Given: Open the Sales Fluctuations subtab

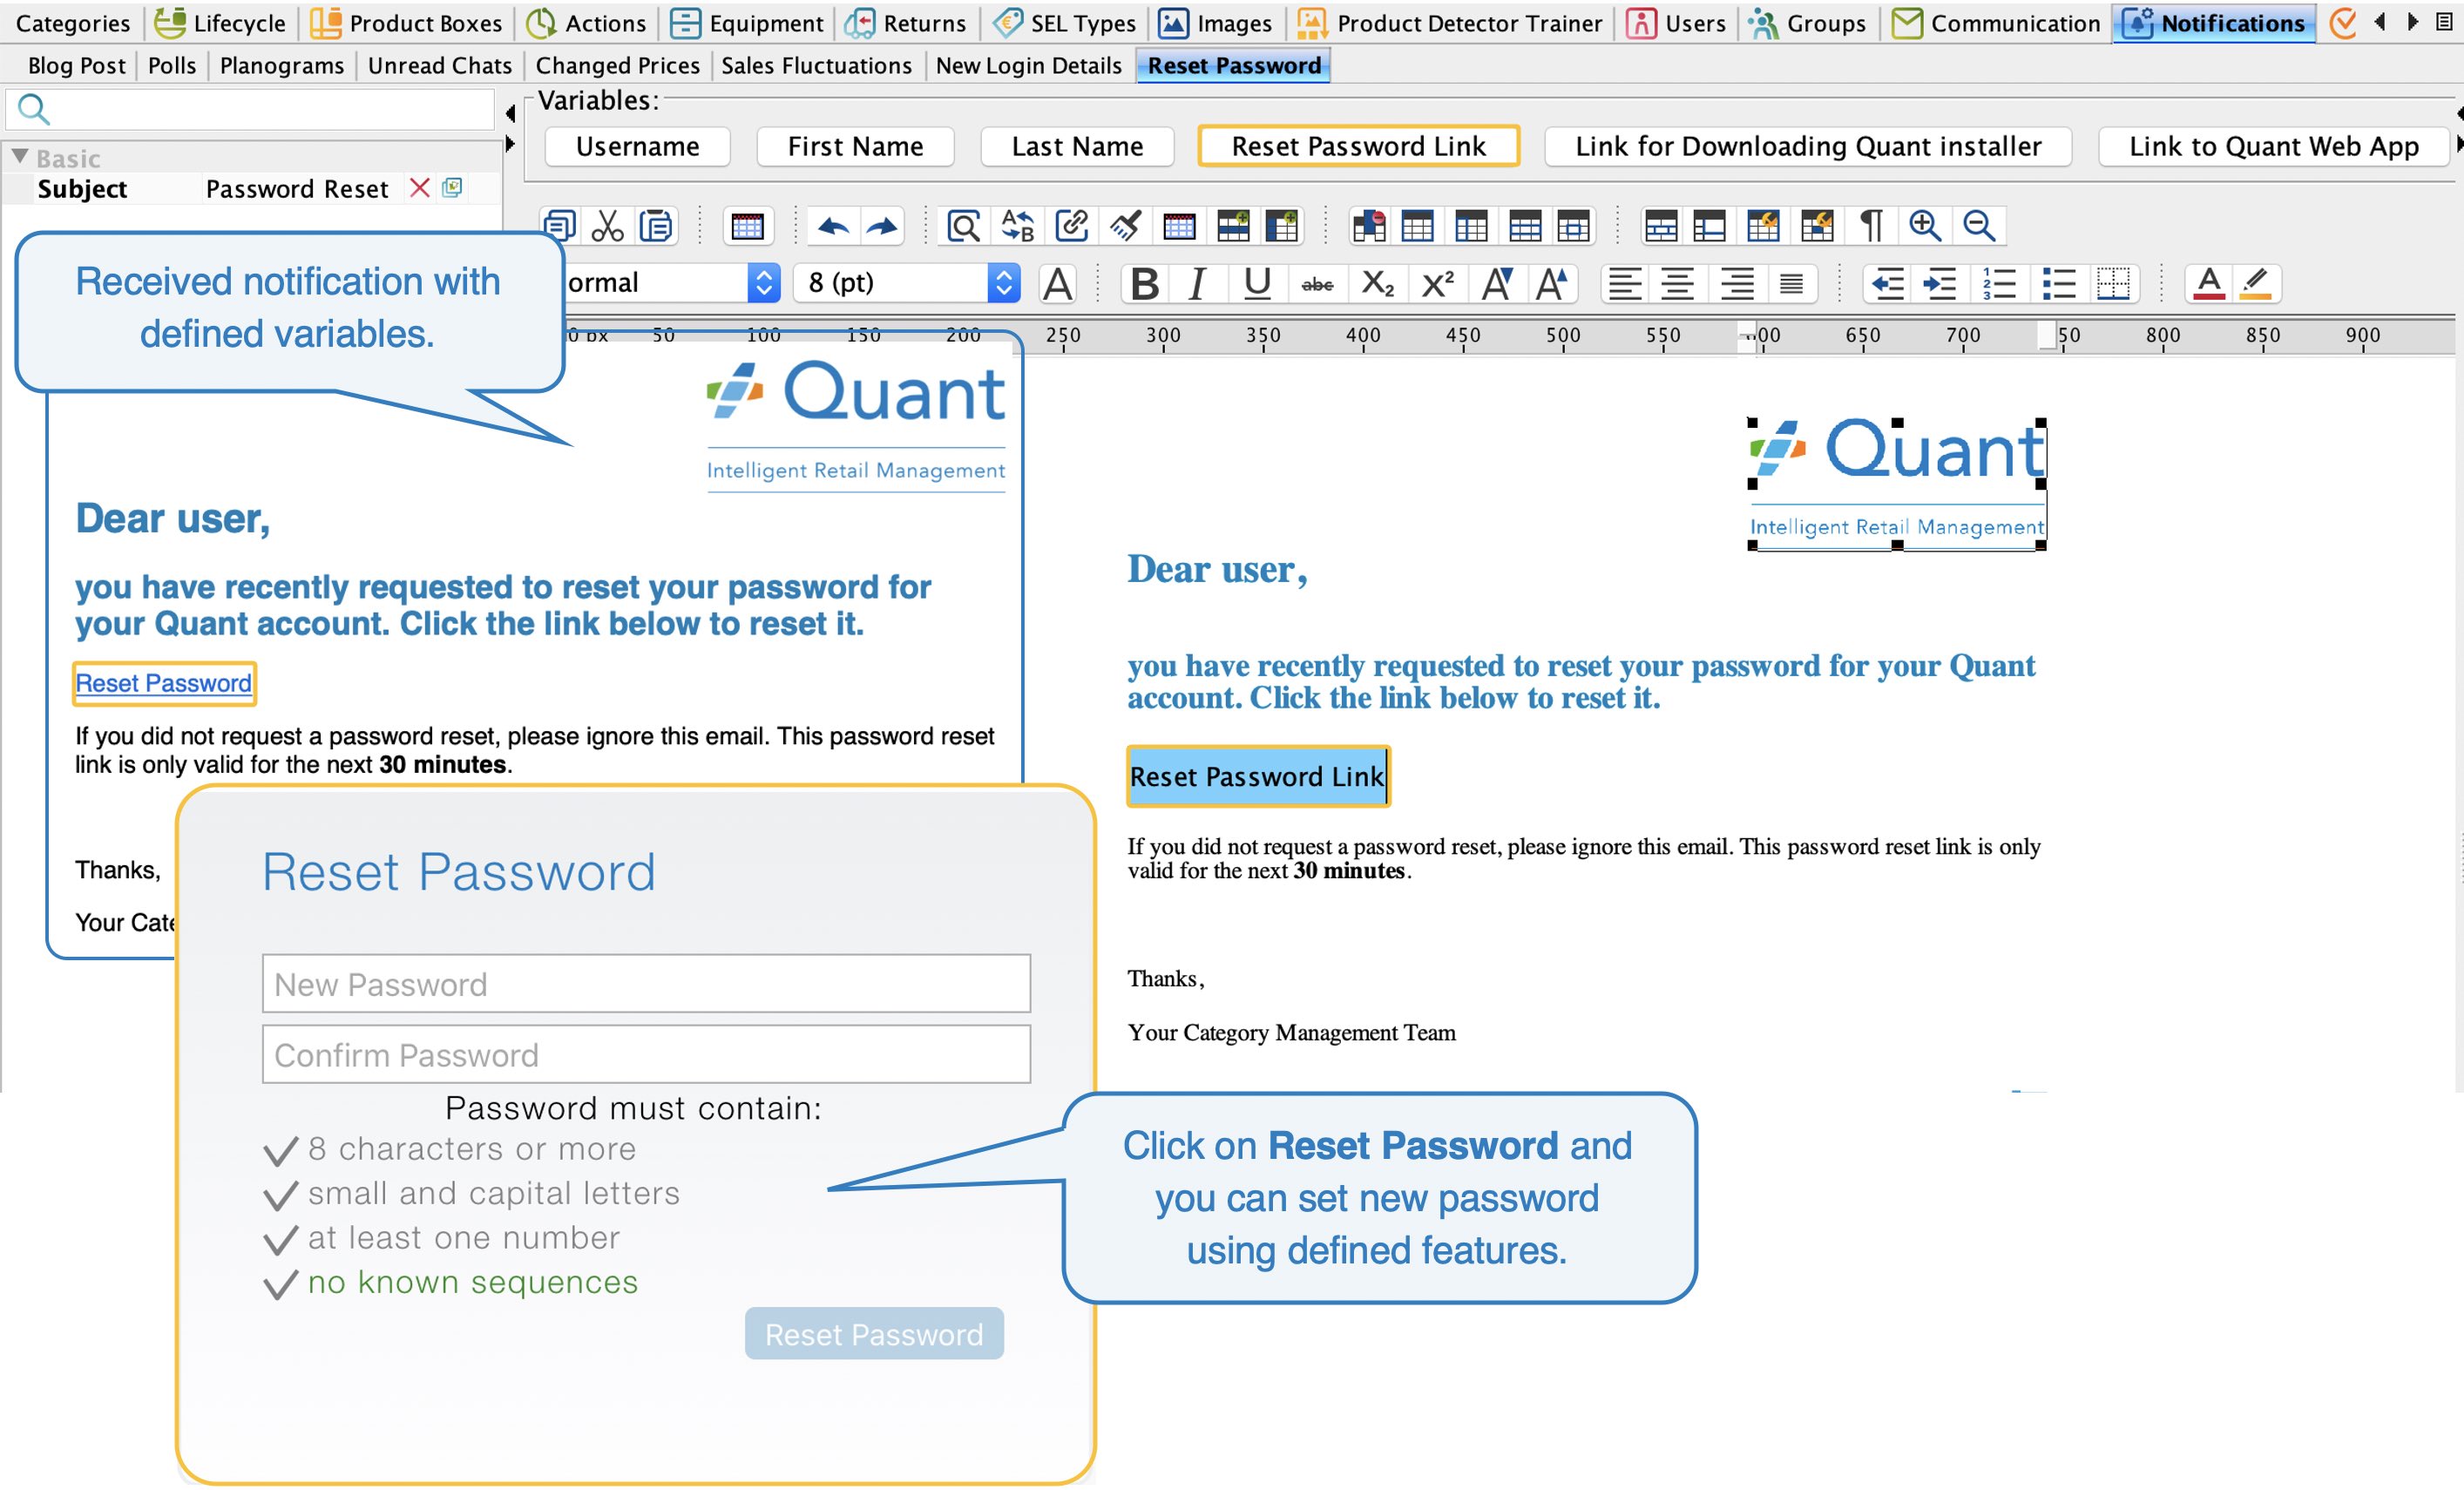Looking at the screenshot, I should (816, 66).
